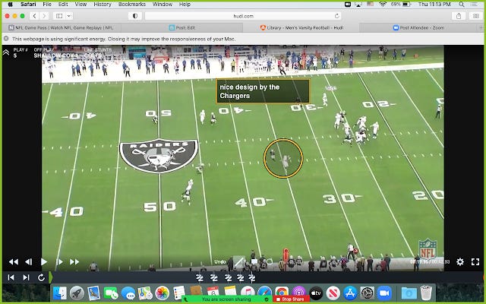This screenshot has width=486, height=304.
Task: Collapse the play info header chevron
Action: (6, 52)
